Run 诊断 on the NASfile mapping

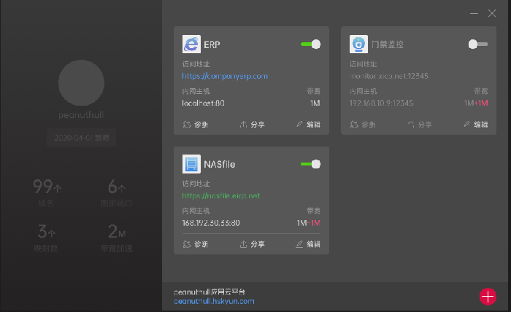pyautogui.click(x=195, y=244)
